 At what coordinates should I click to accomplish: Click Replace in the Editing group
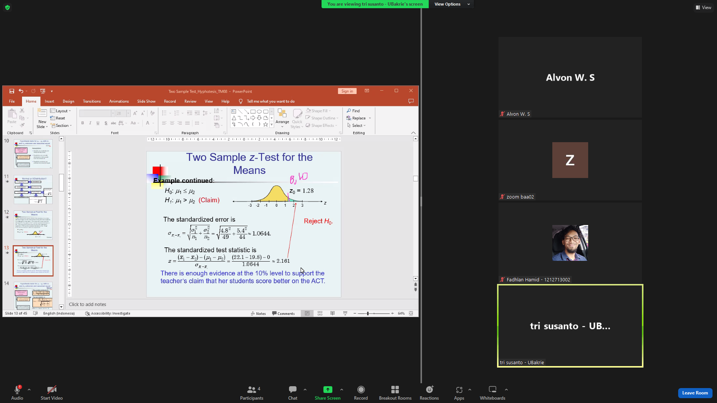(356, 118)
